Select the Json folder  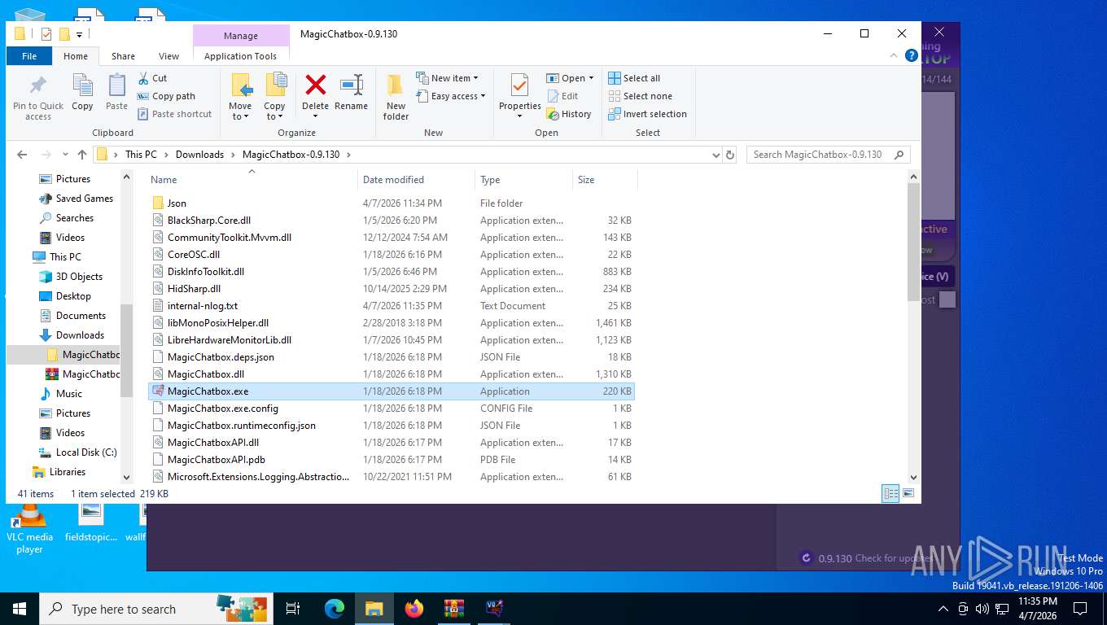click(391, 203)
